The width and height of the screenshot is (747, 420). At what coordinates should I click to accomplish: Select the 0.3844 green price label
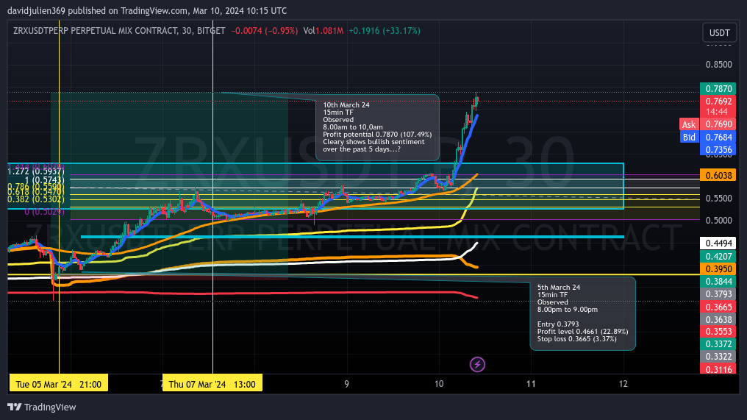click(718, 282)
